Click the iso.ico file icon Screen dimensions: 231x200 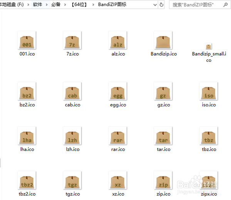click(x=209, y=91)
